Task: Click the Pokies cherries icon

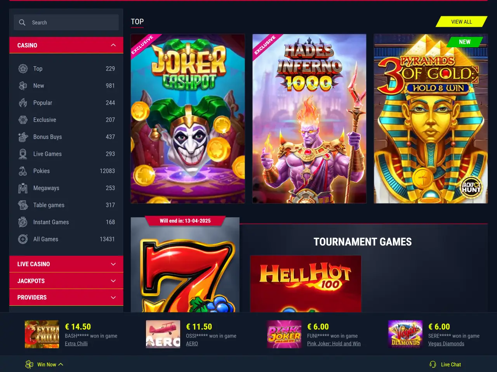Action: pos(23,171)
